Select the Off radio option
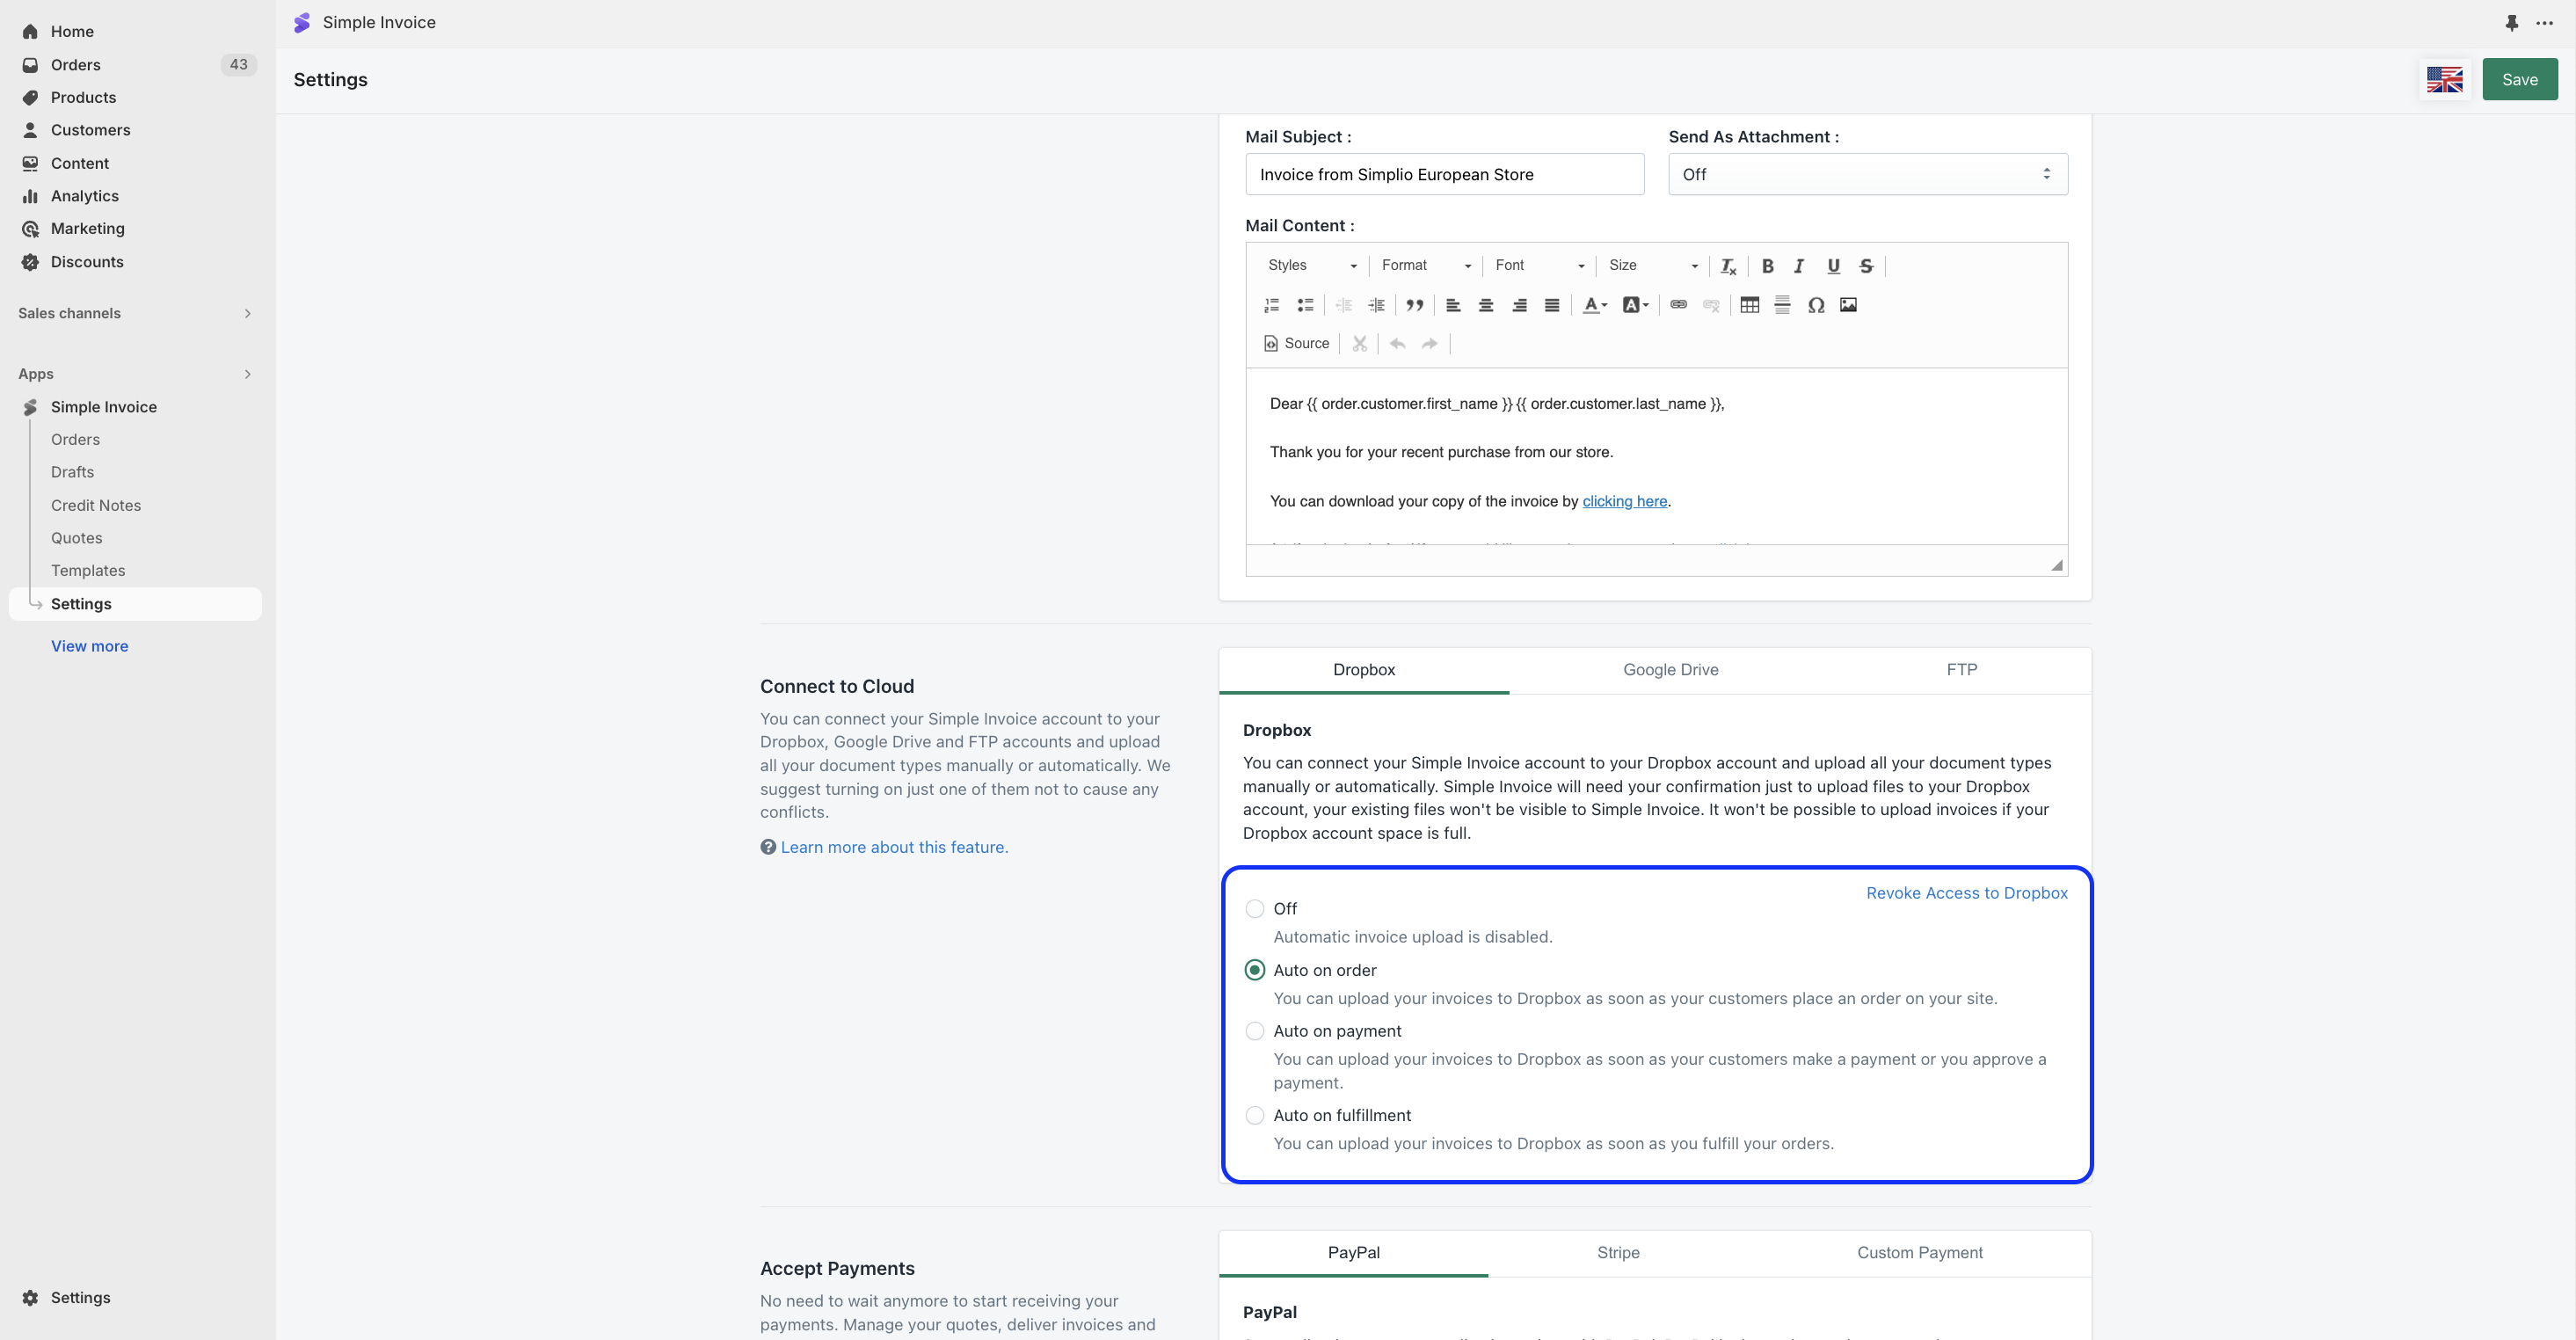 1254,909
